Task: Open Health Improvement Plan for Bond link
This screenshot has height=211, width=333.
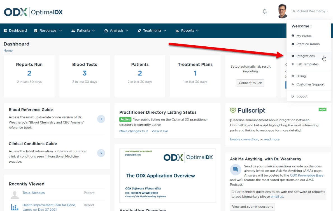Action: click(49, 207)
